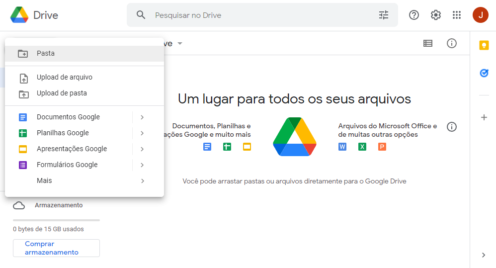496x268 pixels.
Task: Click Comprar armazenamento button
Action: [56, 248]
